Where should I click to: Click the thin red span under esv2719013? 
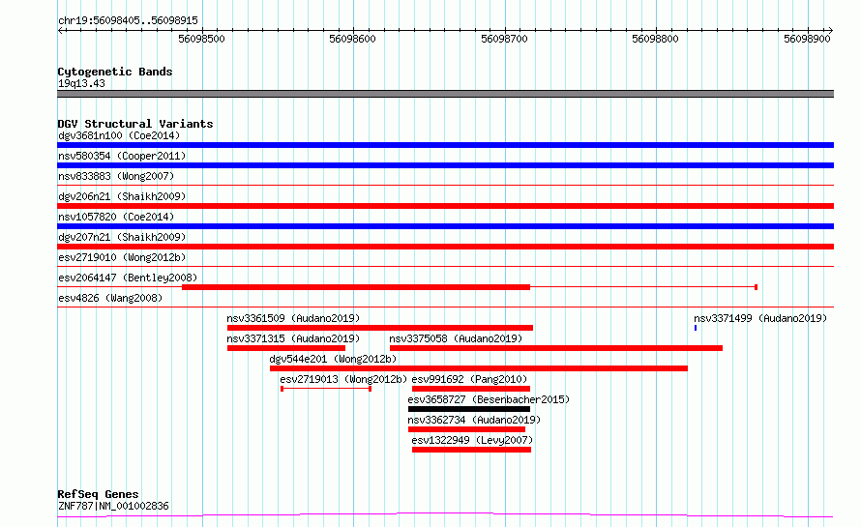326,389
